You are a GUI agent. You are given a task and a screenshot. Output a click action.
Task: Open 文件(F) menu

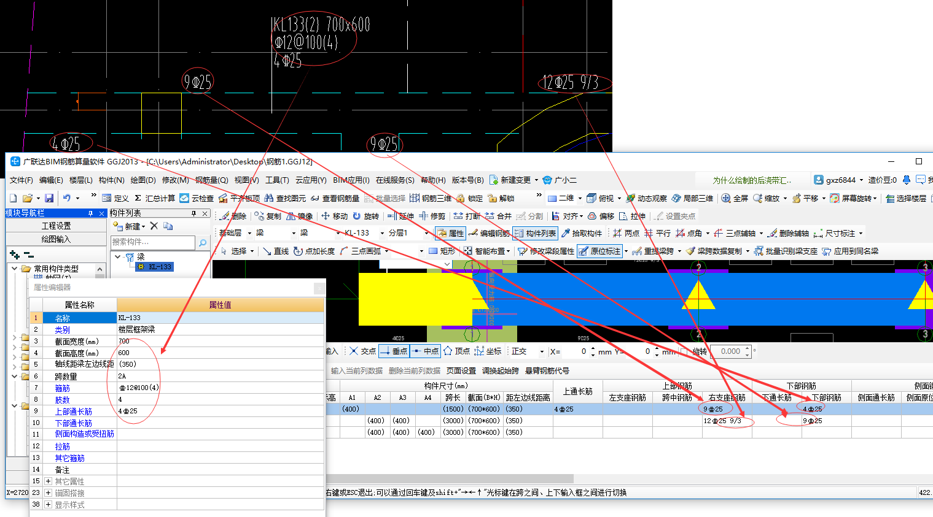[21, 180]
